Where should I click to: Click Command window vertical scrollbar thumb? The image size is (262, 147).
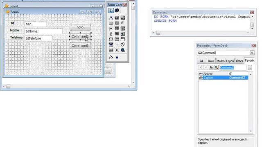252,24
